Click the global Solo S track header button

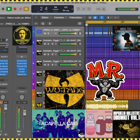[x=50, y=24]
